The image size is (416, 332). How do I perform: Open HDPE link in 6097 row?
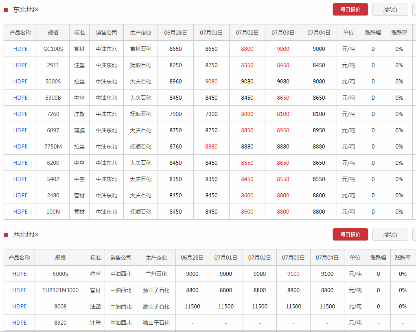20,130
